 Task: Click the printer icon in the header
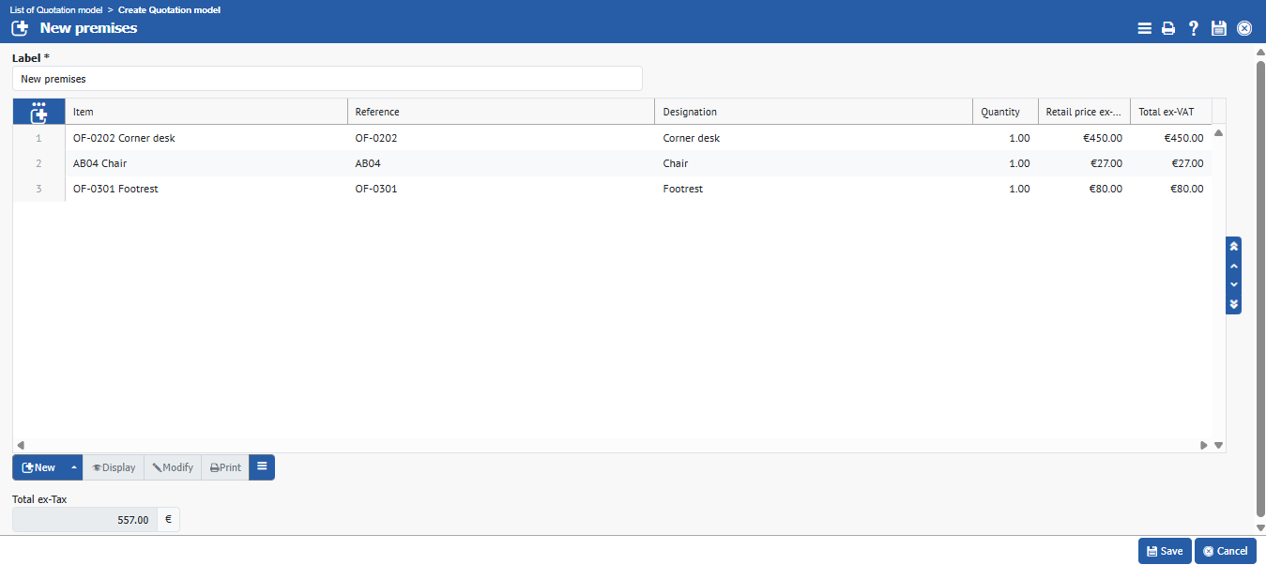(1168, 28)
